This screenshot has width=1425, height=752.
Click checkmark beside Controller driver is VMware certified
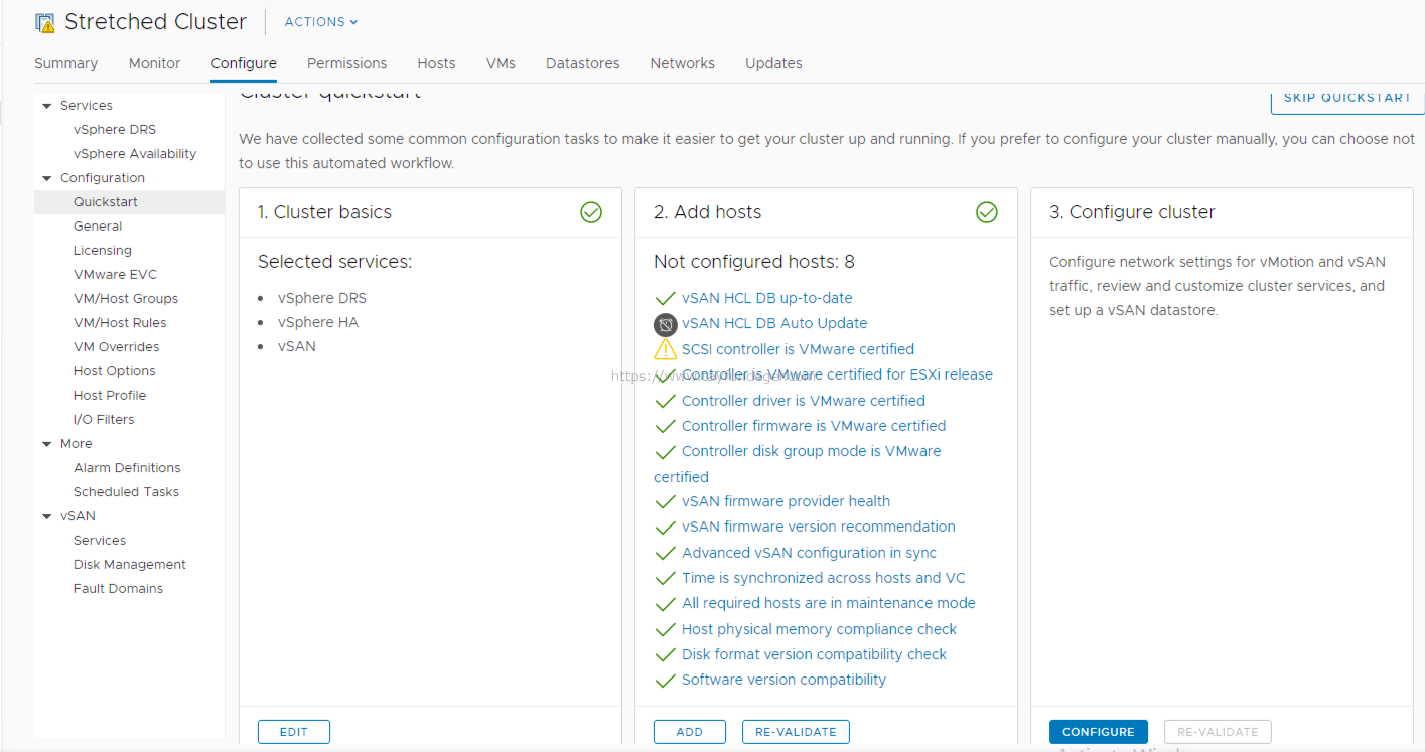coord(665,401)
